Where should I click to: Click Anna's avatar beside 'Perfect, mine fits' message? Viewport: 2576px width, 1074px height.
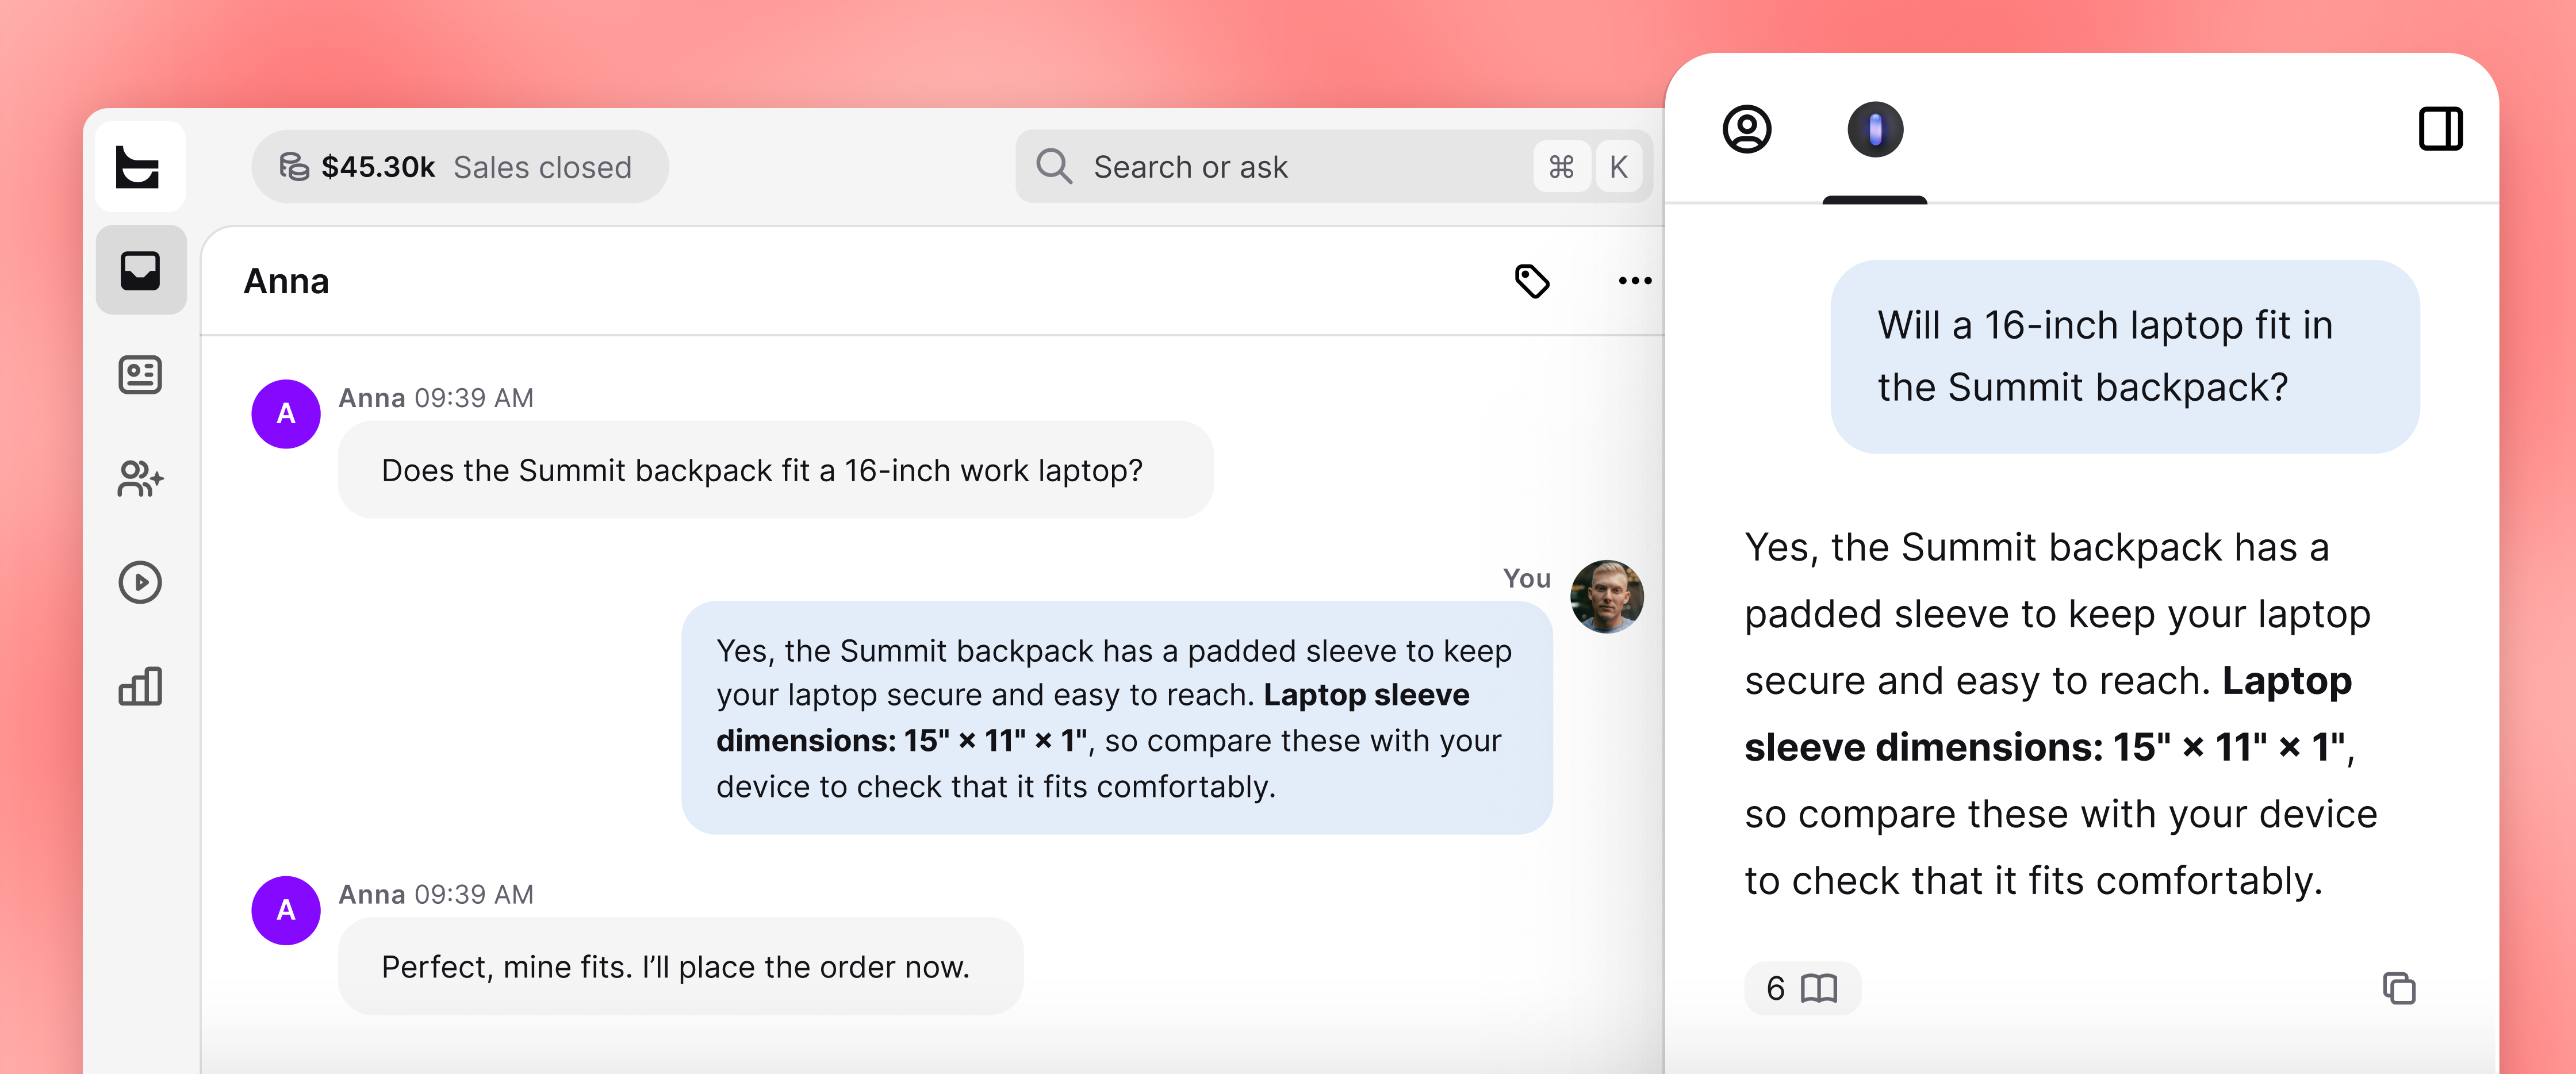[286, 910]
